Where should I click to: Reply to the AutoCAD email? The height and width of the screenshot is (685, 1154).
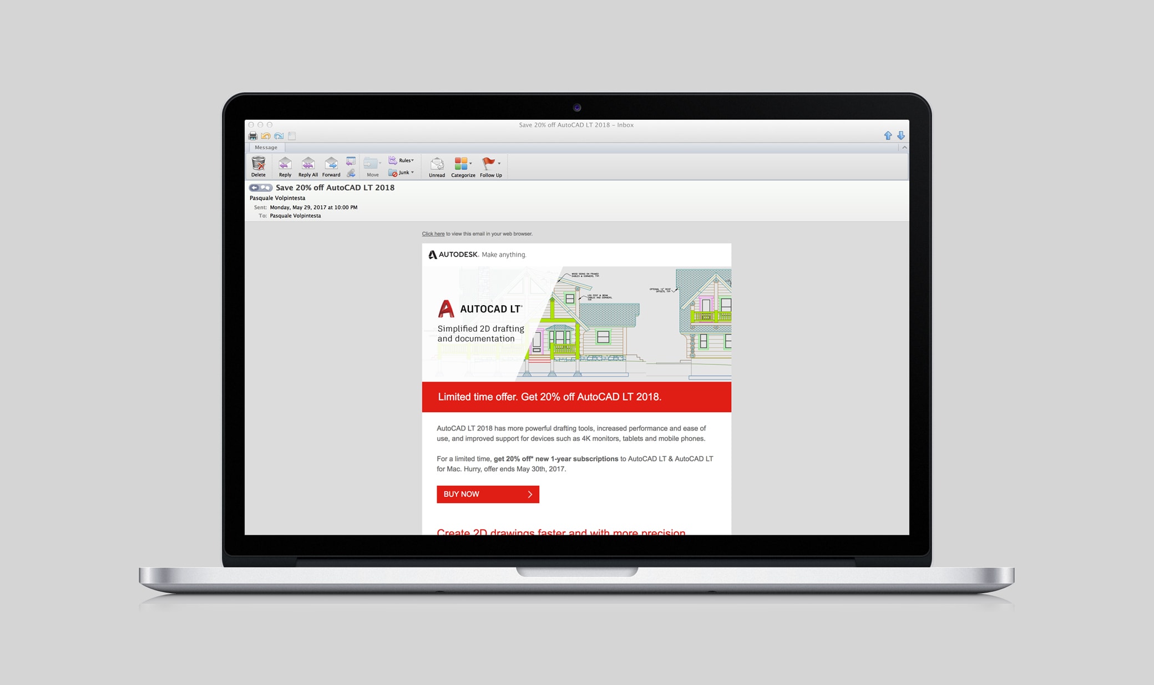(285, 166)
